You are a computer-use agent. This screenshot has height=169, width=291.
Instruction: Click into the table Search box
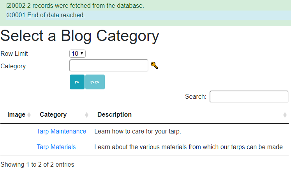[249, 97]
